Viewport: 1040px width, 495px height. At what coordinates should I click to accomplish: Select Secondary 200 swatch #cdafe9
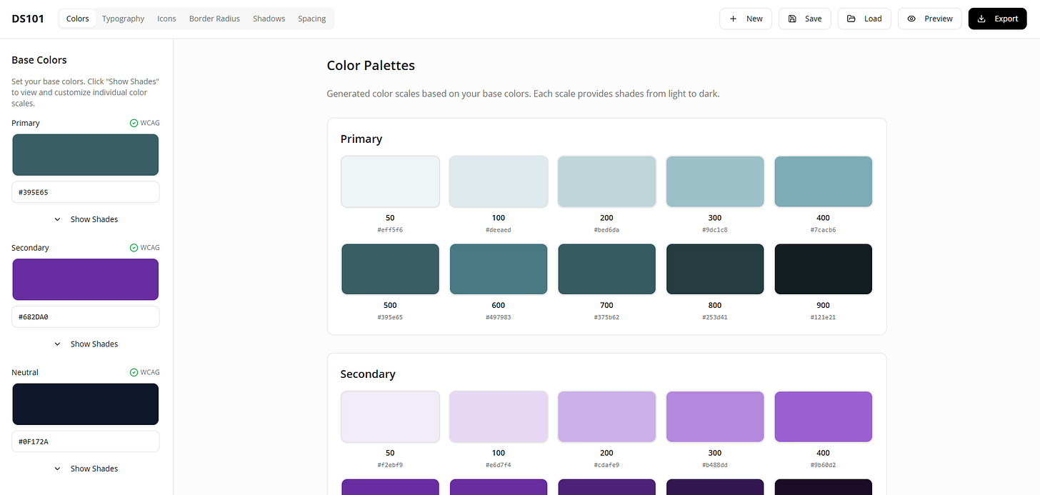click(x=606, y=416)
